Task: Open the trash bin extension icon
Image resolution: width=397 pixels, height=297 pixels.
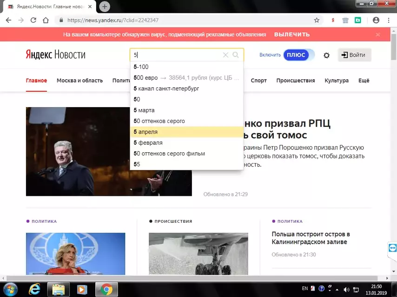Action: [345, 20]
